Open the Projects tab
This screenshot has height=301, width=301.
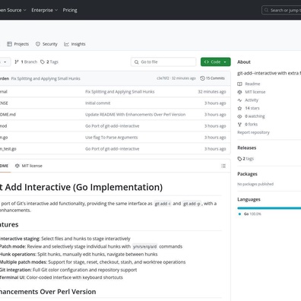[x=17, y=44]
